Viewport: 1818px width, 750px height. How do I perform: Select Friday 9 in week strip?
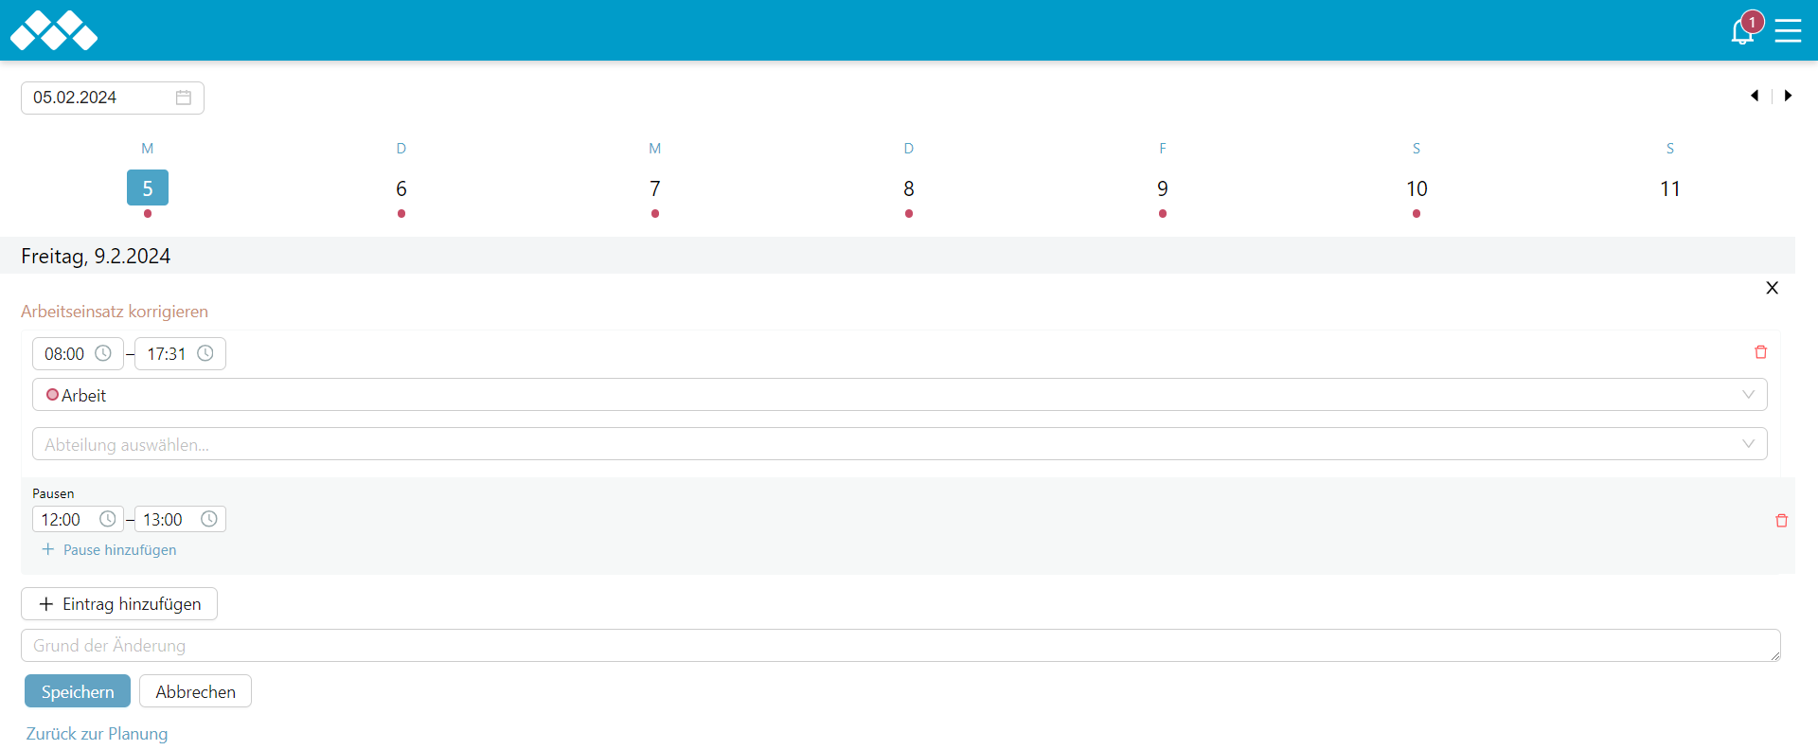coord(1163,188)
